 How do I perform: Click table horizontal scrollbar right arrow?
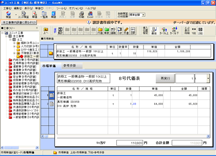coord(208,136)
